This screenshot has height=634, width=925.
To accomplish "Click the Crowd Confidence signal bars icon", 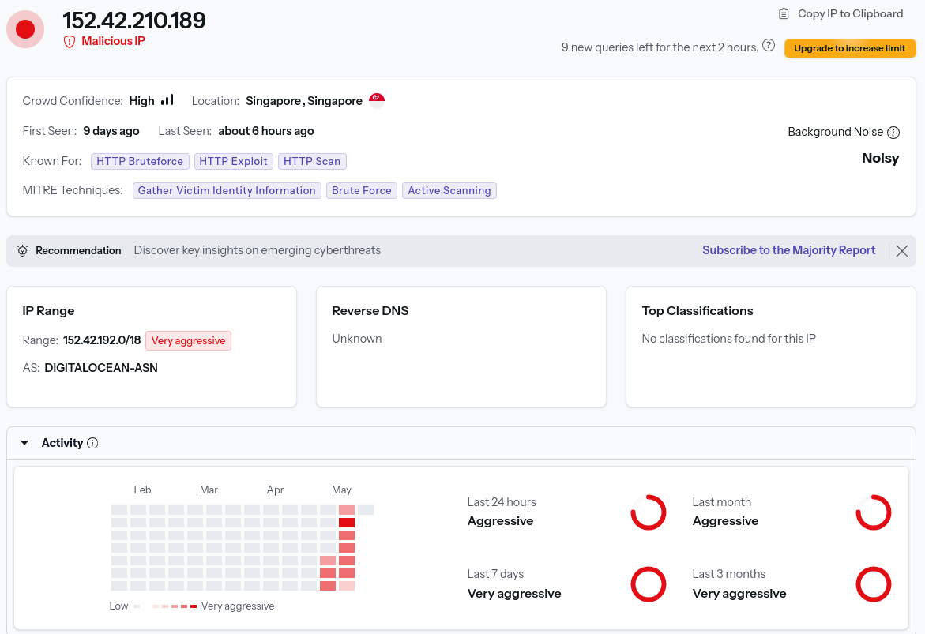I will pyautogui.click(x=167, y=99).
